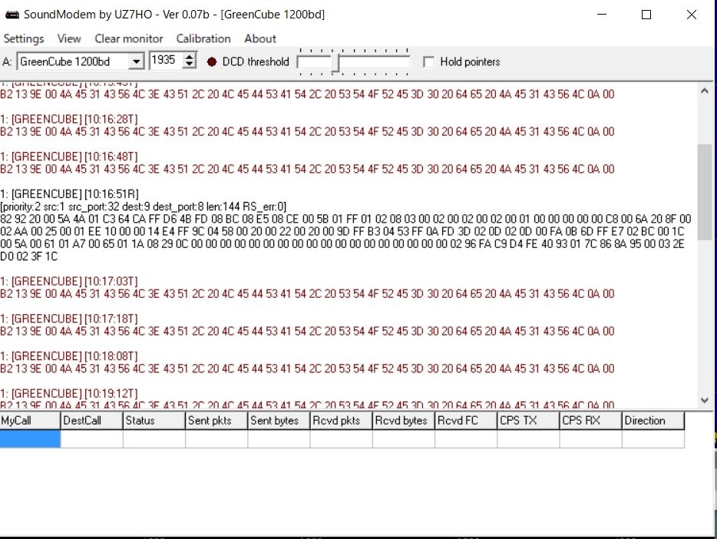
Task: Click the monitor vertical scrollbar thumb
Action: click(705, 192)
